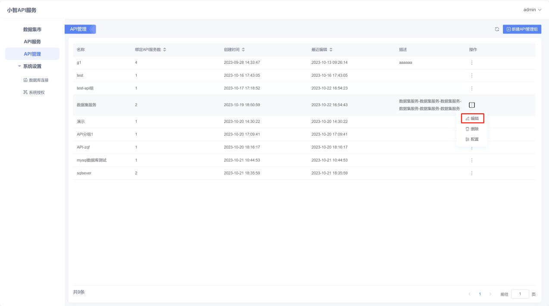Click the highlighted three-dot icon for 数据集服务
This screenshot has width=549, height=306.
(x=472, y=105)
